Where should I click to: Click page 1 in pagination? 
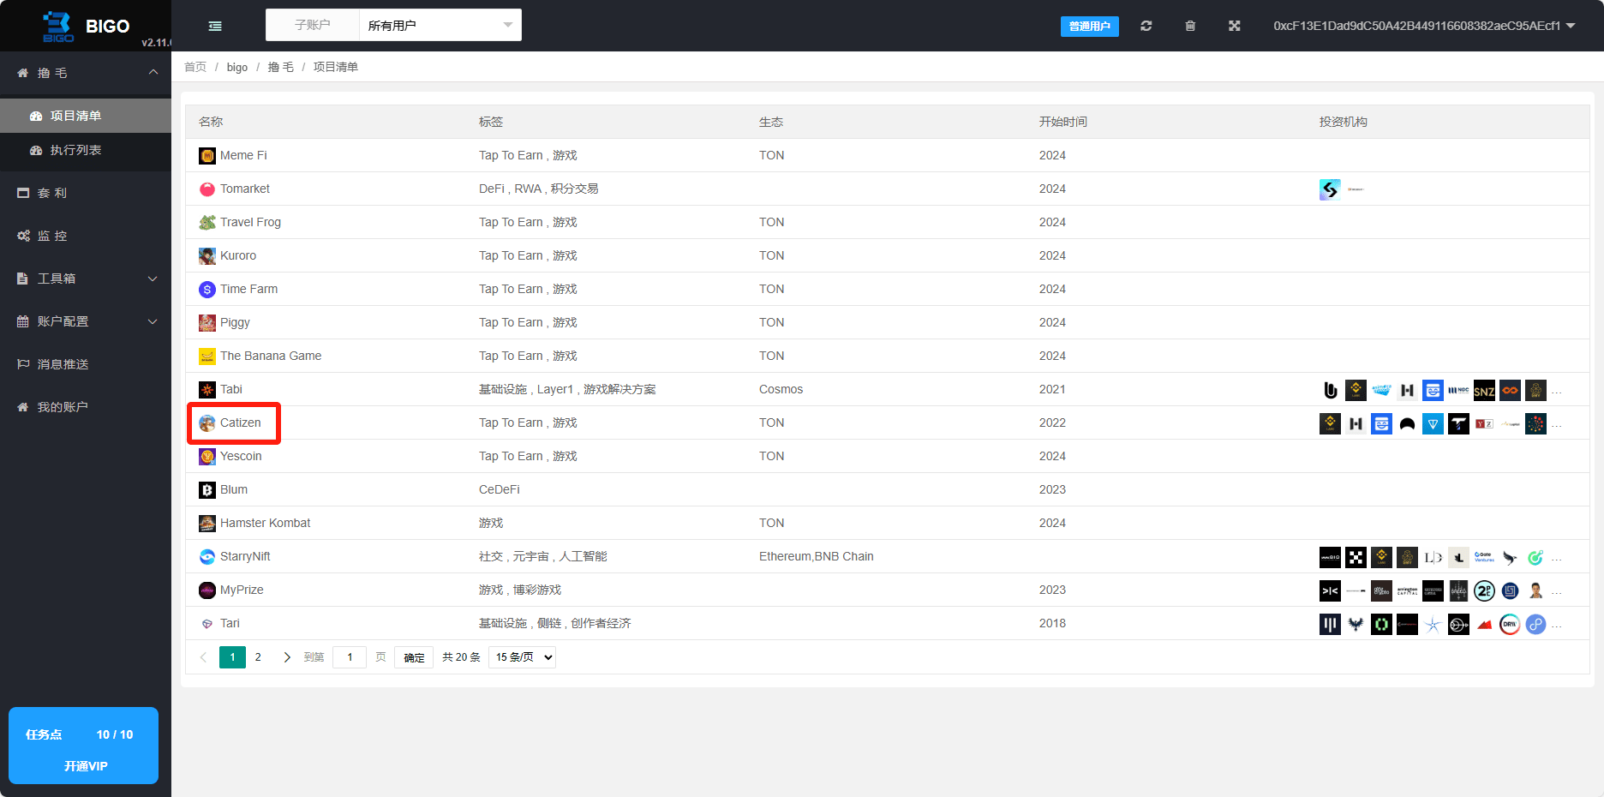(x=232, y=657)
